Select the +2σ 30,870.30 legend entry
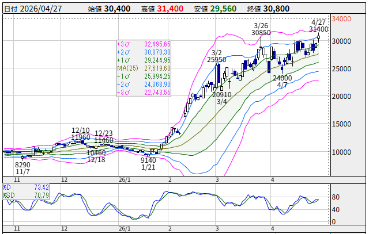The height and width of the screenshot is (234, 369). (x=144, y=52)
